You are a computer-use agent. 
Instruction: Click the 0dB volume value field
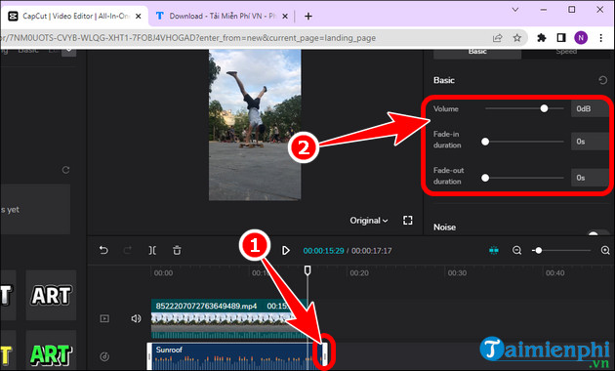pos(590,108)
